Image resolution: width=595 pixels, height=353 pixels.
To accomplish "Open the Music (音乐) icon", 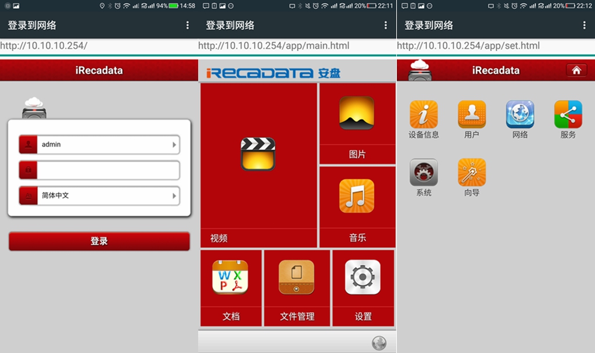I will click(357, 195).
